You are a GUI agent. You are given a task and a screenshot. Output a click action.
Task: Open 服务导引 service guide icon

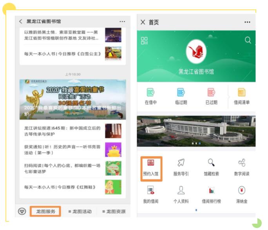[x=181, y=167]
